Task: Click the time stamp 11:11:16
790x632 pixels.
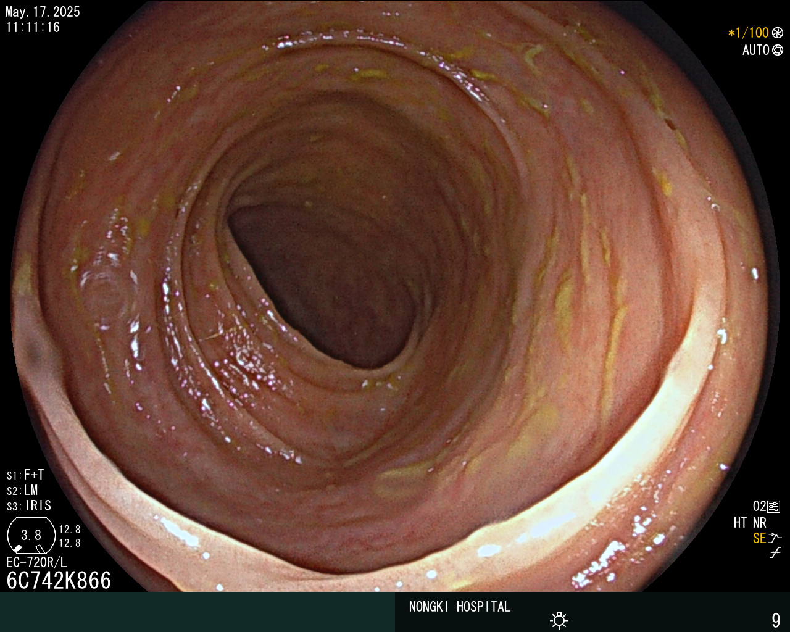Action: [x=33, y=27]
